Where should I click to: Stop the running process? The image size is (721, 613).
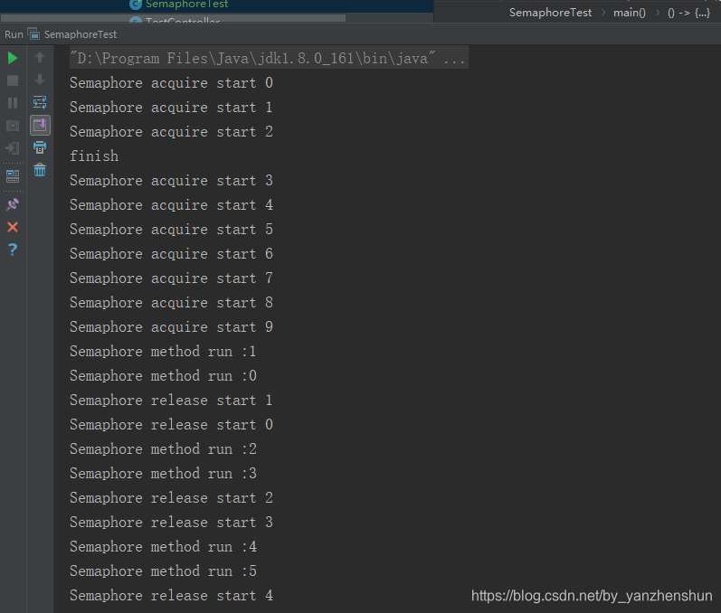point(13,80)
